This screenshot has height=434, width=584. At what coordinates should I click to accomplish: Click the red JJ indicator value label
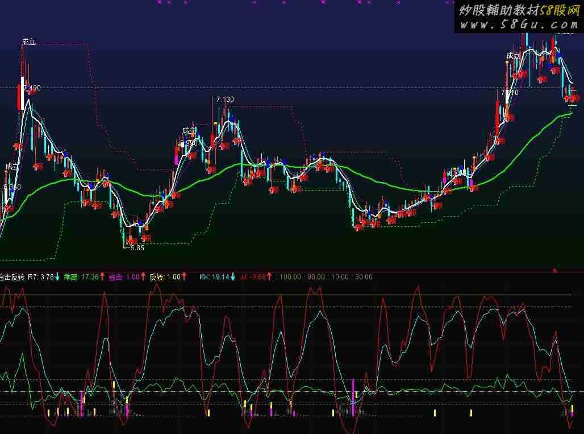pyautogui.click(x=252, y=277)
